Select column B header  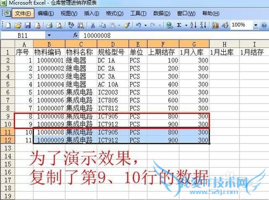point(49,44)
